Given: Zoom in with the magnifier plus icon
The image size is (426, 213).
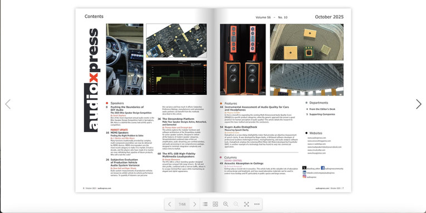Looking at the screenshot, I should click(226, 204).
